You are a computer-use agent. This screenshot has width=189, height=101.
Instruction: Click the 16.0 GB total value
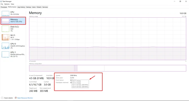(183, 13)
